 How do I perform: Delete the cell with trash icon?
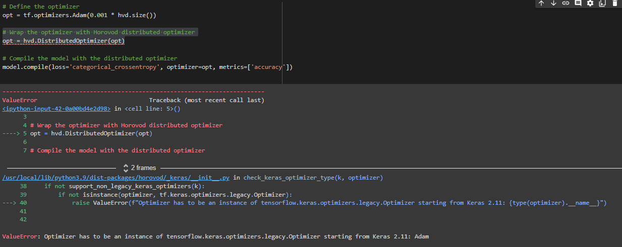(x=614, y=3)
